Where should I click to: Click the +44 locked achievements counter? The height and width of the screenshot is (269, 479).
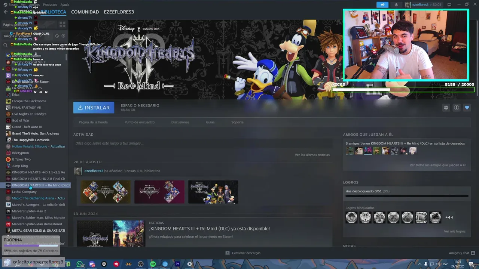click(449, 217)
